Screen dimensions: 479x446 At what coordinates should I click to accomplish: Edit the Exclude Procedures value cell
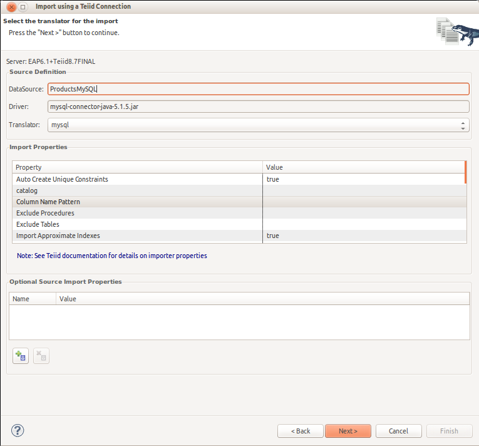pyautogui.click(x=363, y=213)
